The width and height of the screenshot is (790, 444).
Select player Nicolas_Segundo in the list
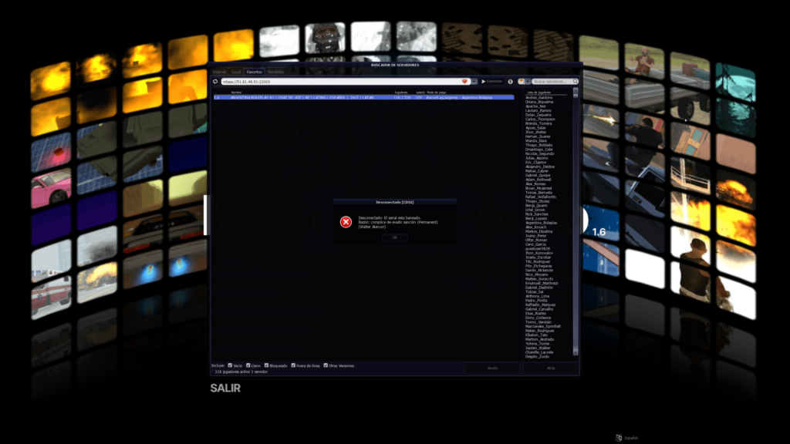(539, 153)
